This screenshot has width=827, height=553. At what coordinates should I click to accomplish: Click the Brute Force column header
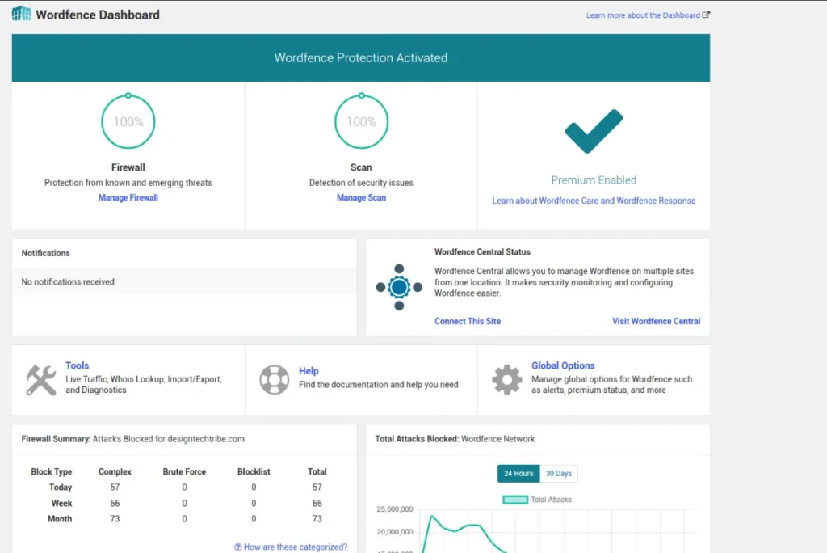tap(184, 471)
